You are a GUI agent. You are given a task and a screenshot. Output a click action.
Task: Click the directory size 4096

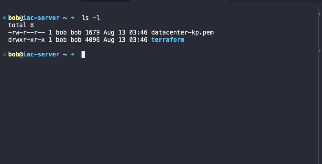tap(93, 40)
